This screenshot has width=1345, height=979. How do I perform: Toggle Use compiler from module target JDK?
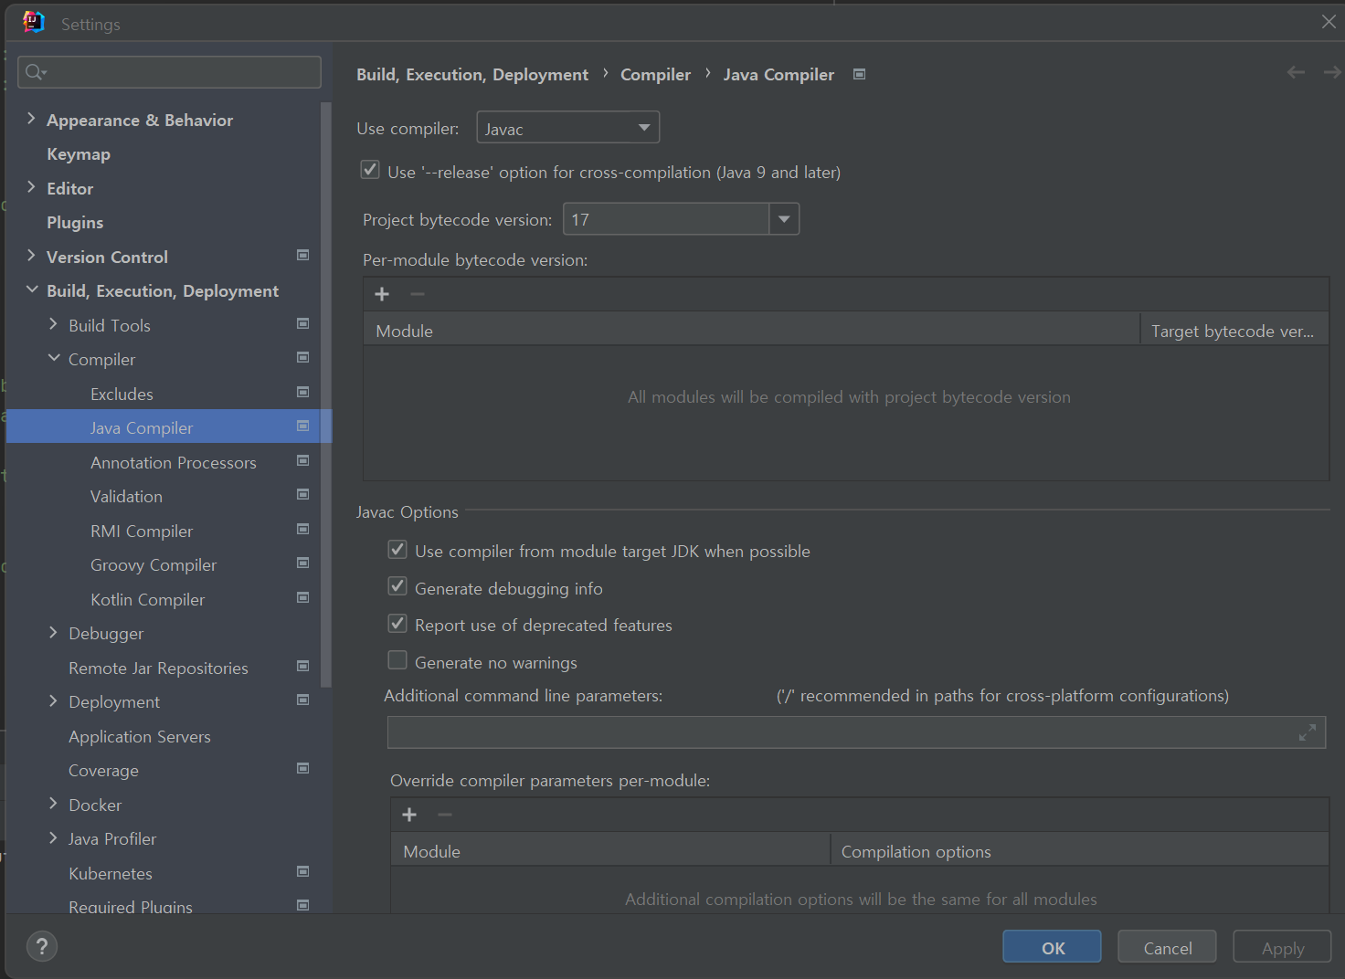click(397, 549)
